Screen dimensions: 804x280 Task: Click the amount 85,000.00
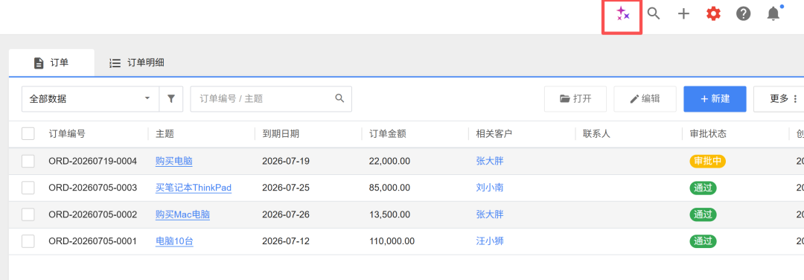tap(389, 188)
